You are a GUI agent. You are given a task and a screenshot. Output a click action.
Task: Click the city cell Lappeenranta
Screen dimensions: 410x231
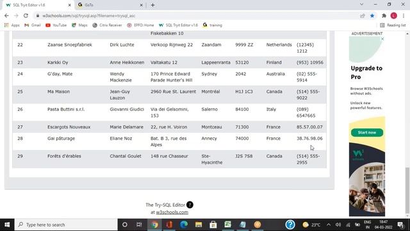tap(216, 63)
